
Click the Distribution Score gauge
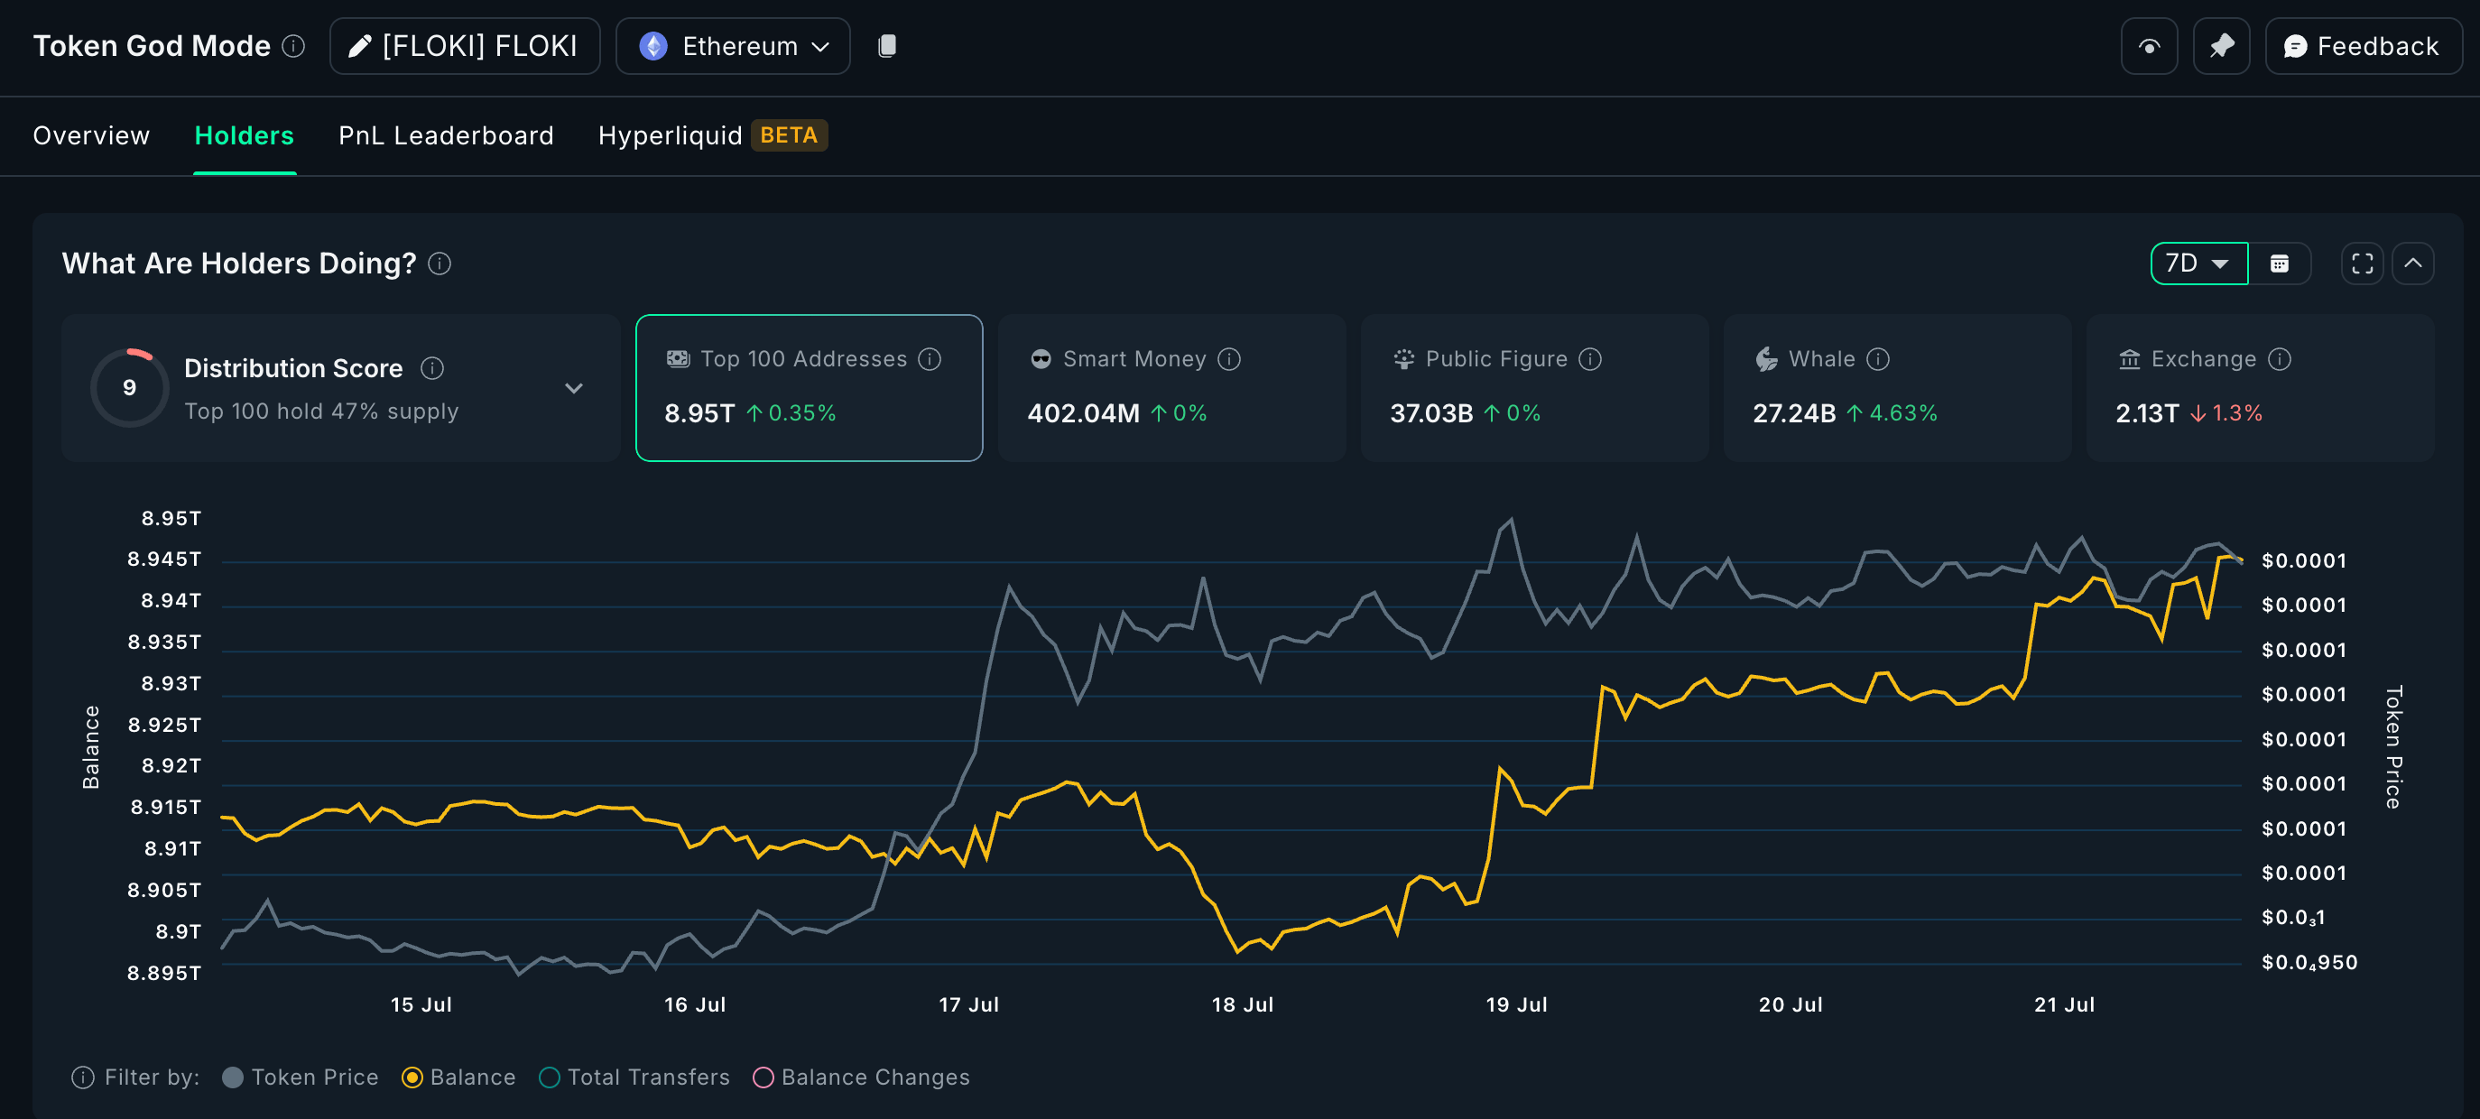tap(129, 387)
